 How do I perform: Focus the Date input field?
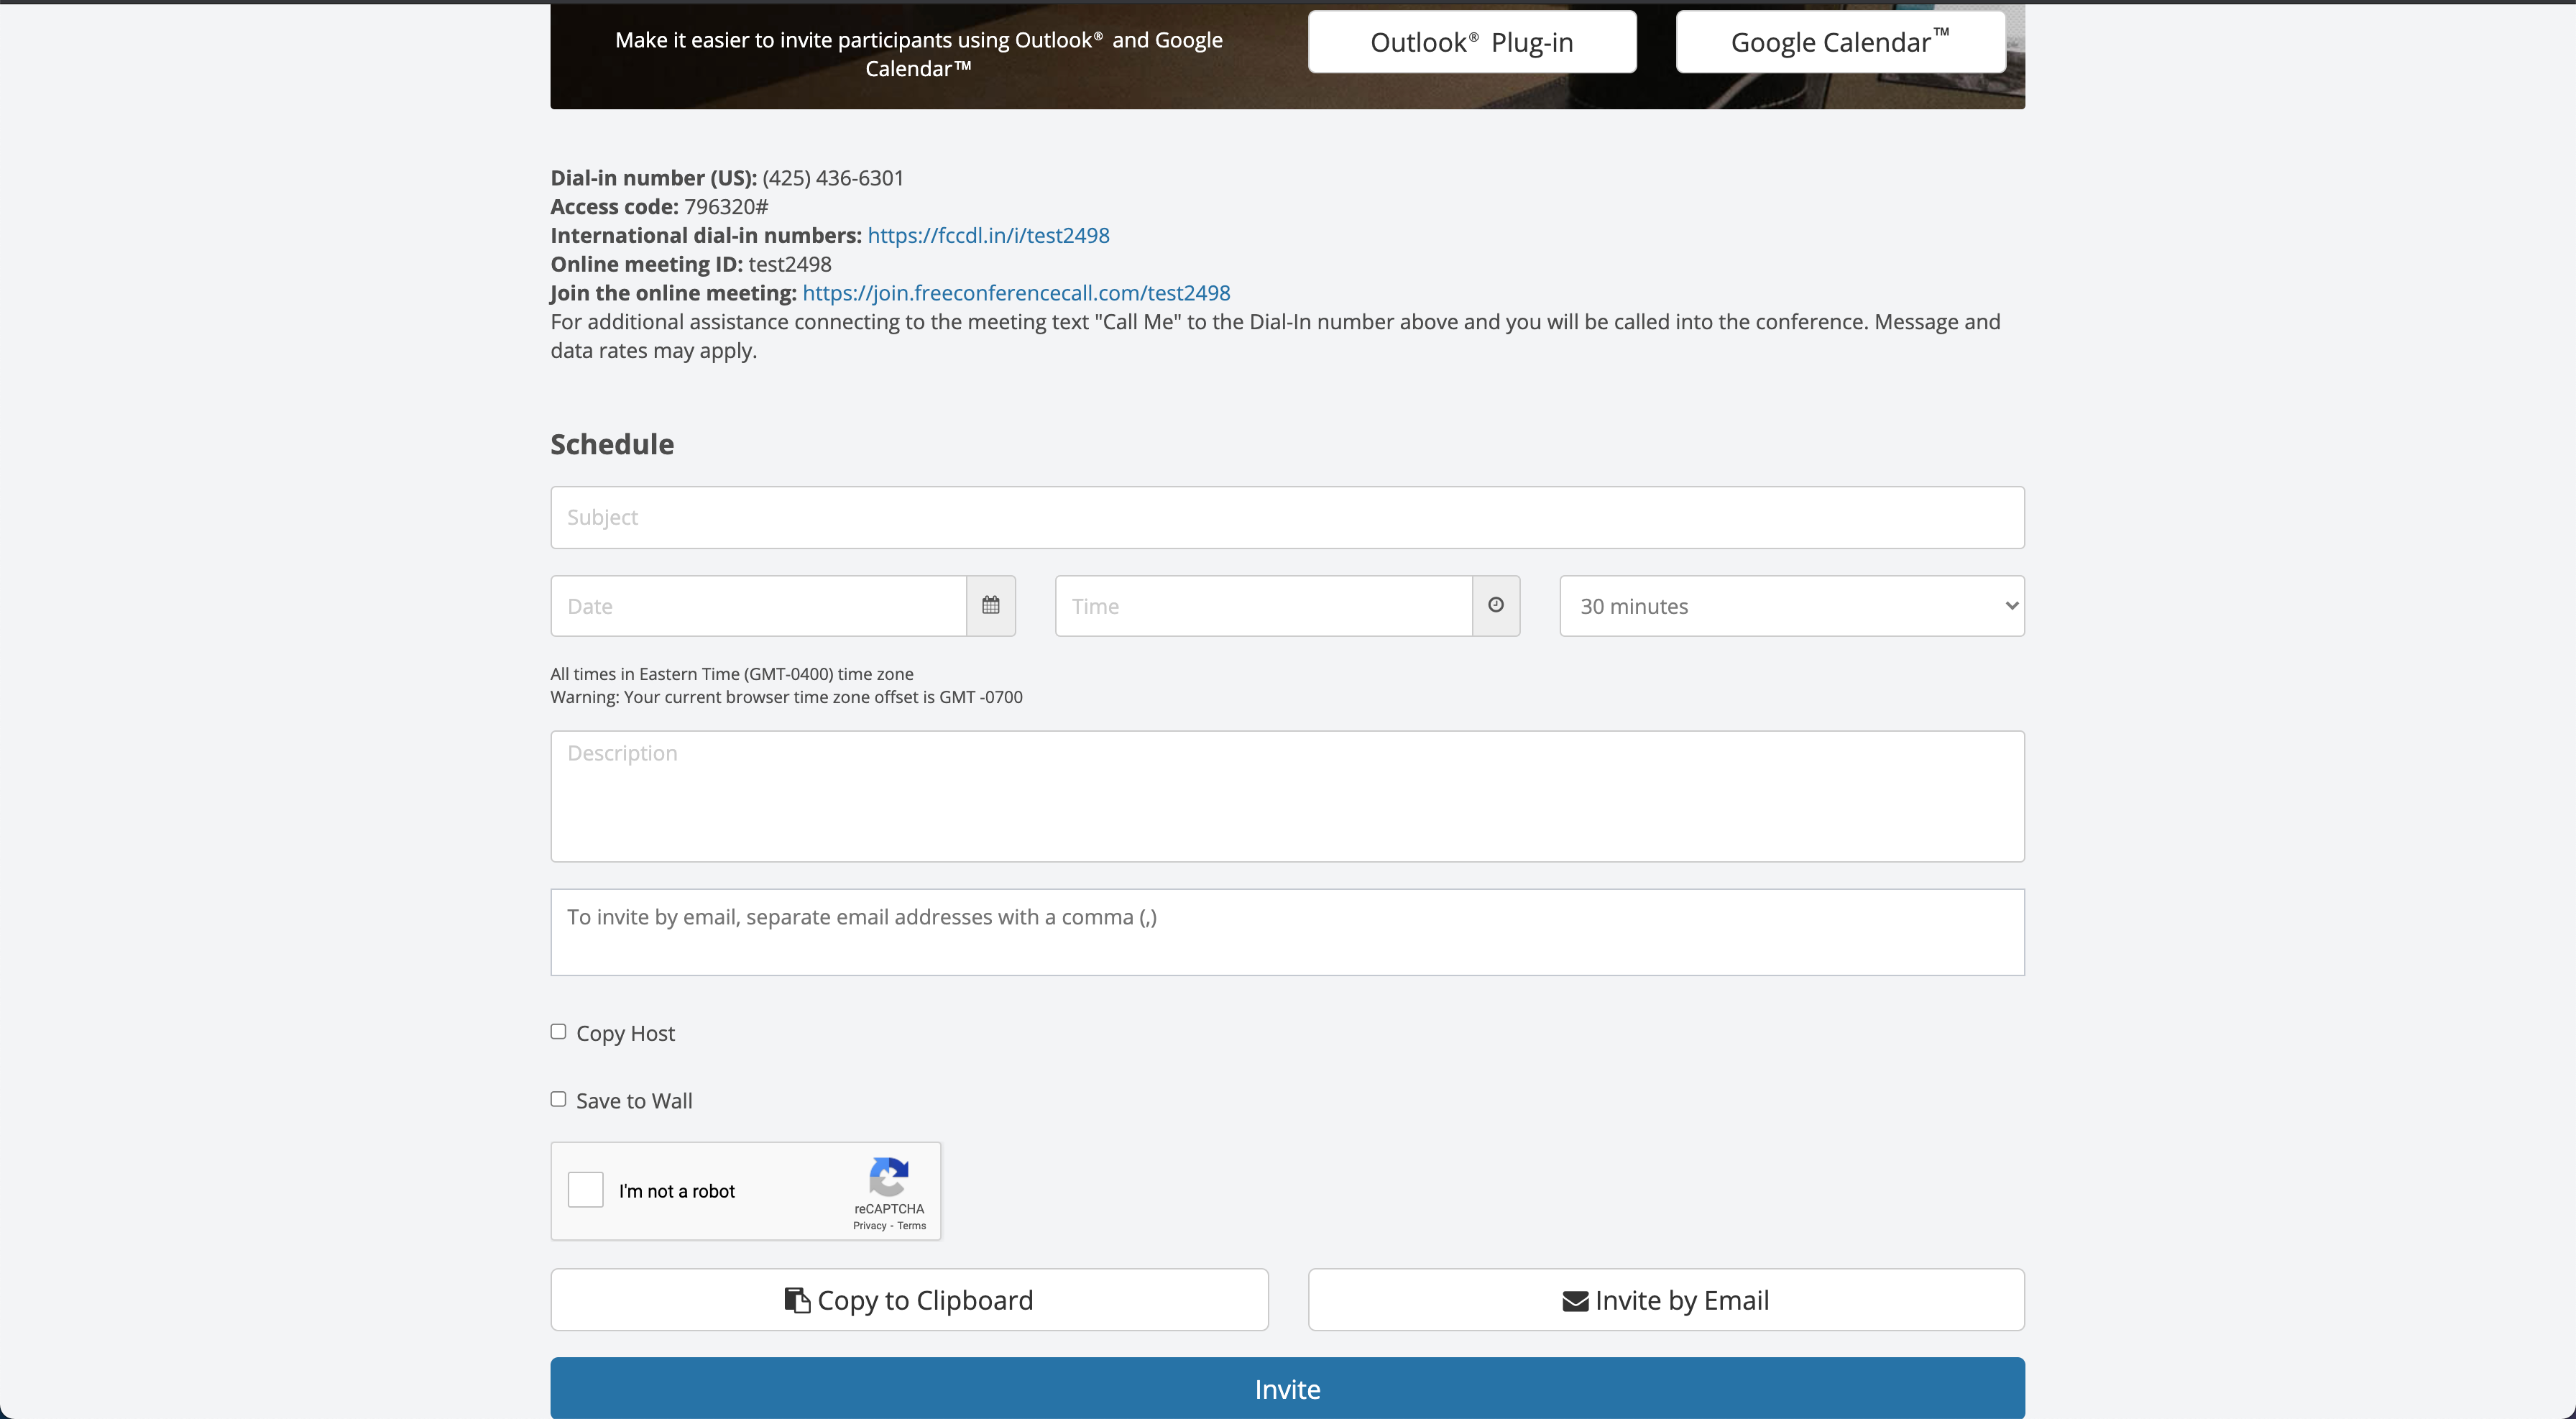tap(758, 605)
